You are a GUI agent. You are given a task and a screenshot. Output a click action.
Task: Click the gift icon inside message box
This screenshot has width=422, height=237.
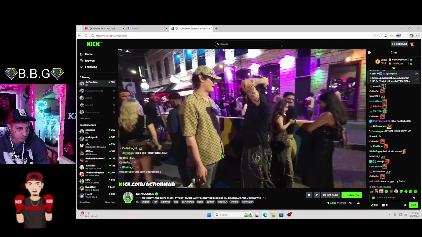pos(373,197)
